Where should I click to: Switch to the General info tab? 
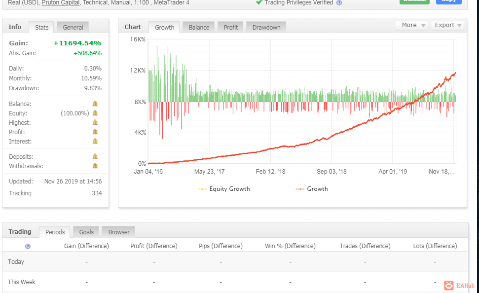click(x=73, y=27)
